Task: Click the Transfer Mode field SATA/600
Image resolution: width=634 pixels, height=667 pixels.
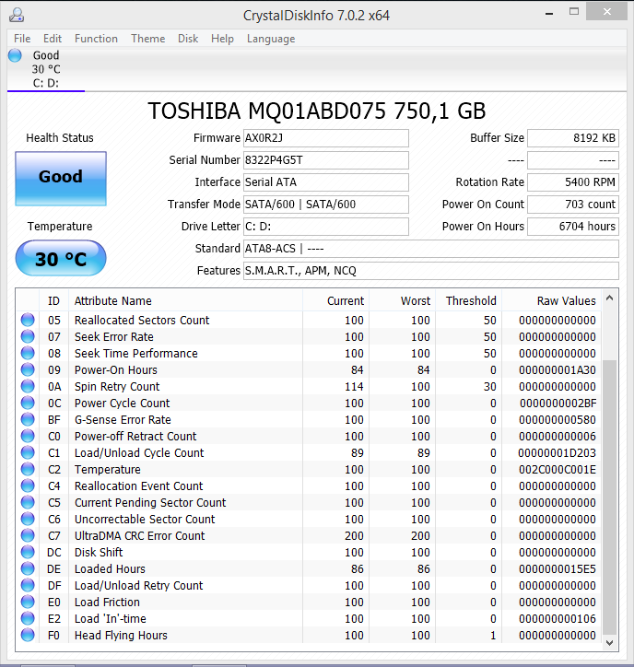Action: click(326, 205)
